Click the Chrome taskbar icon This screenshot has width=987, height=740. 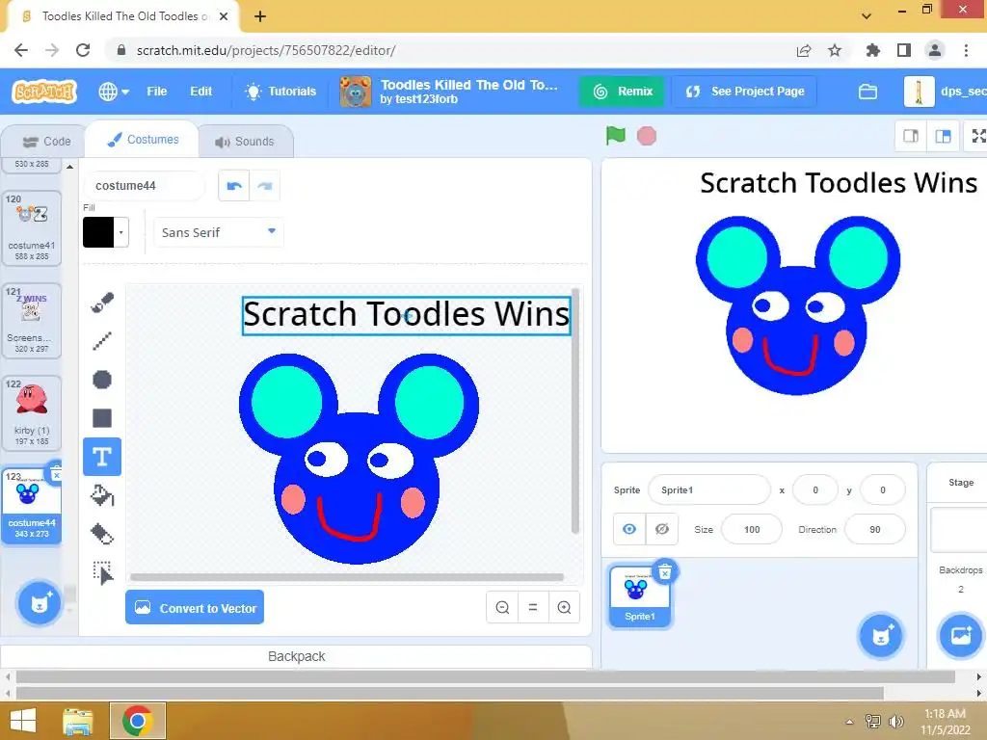(138, 721)
